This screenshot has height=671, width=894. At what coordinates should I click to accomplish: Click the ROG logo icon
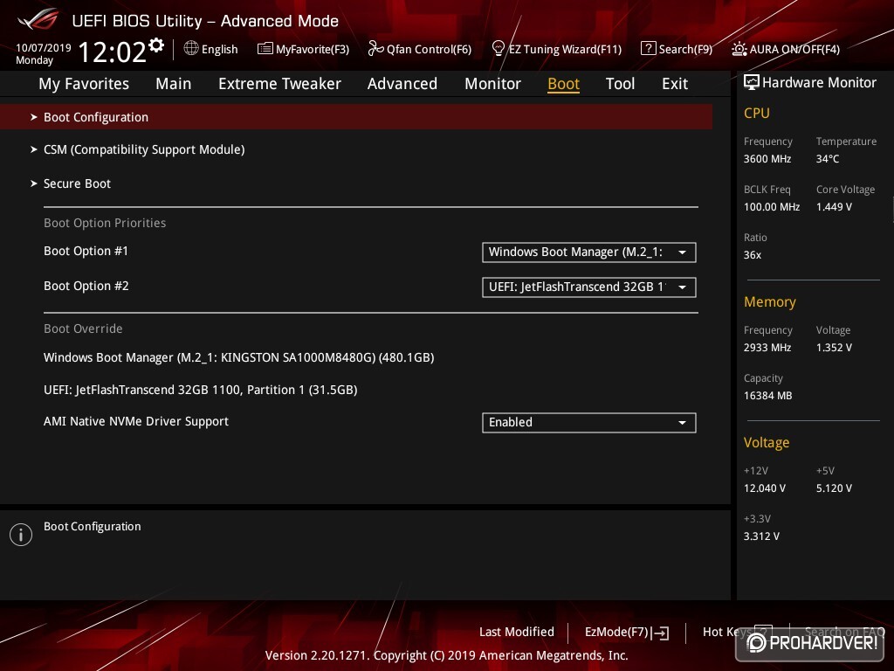pyautogui.click(x=38, y=19)
